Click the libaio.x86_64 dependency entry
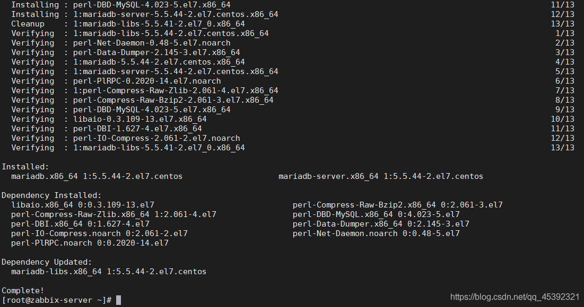Screen dimensions: 584x307 point(83,205)
